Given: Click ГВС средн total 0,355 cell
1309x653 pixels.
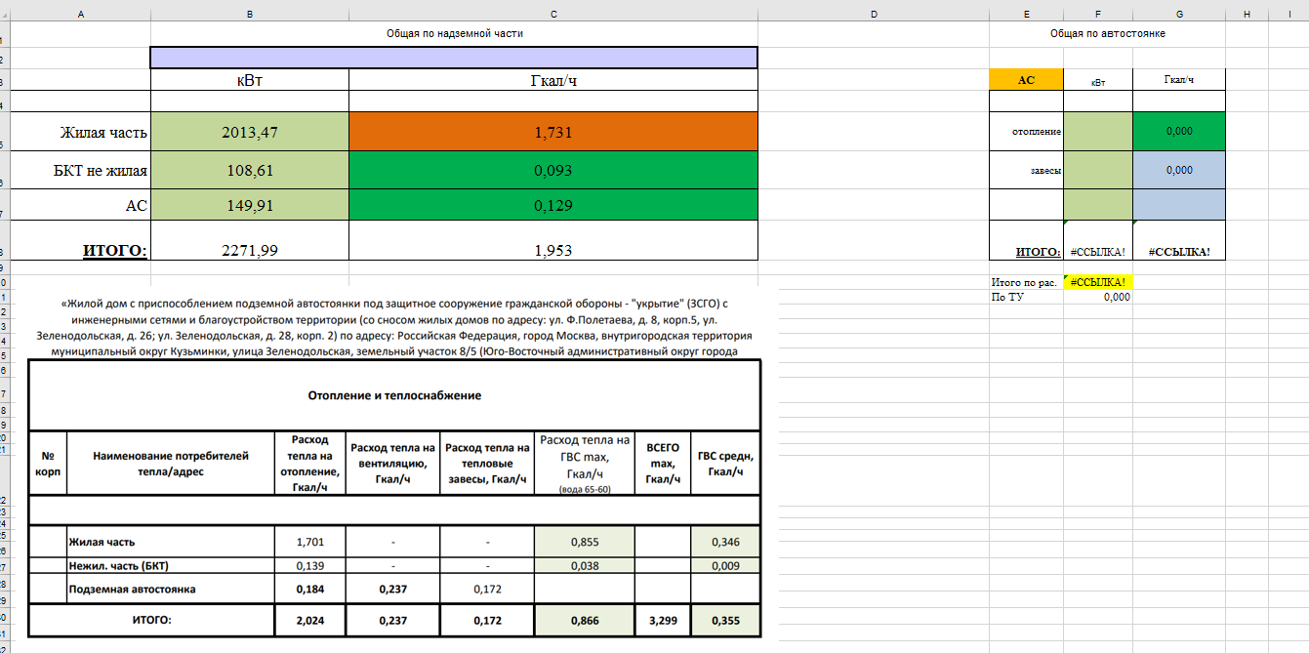Looking at the screenshot, I should (x=725, y=620).
